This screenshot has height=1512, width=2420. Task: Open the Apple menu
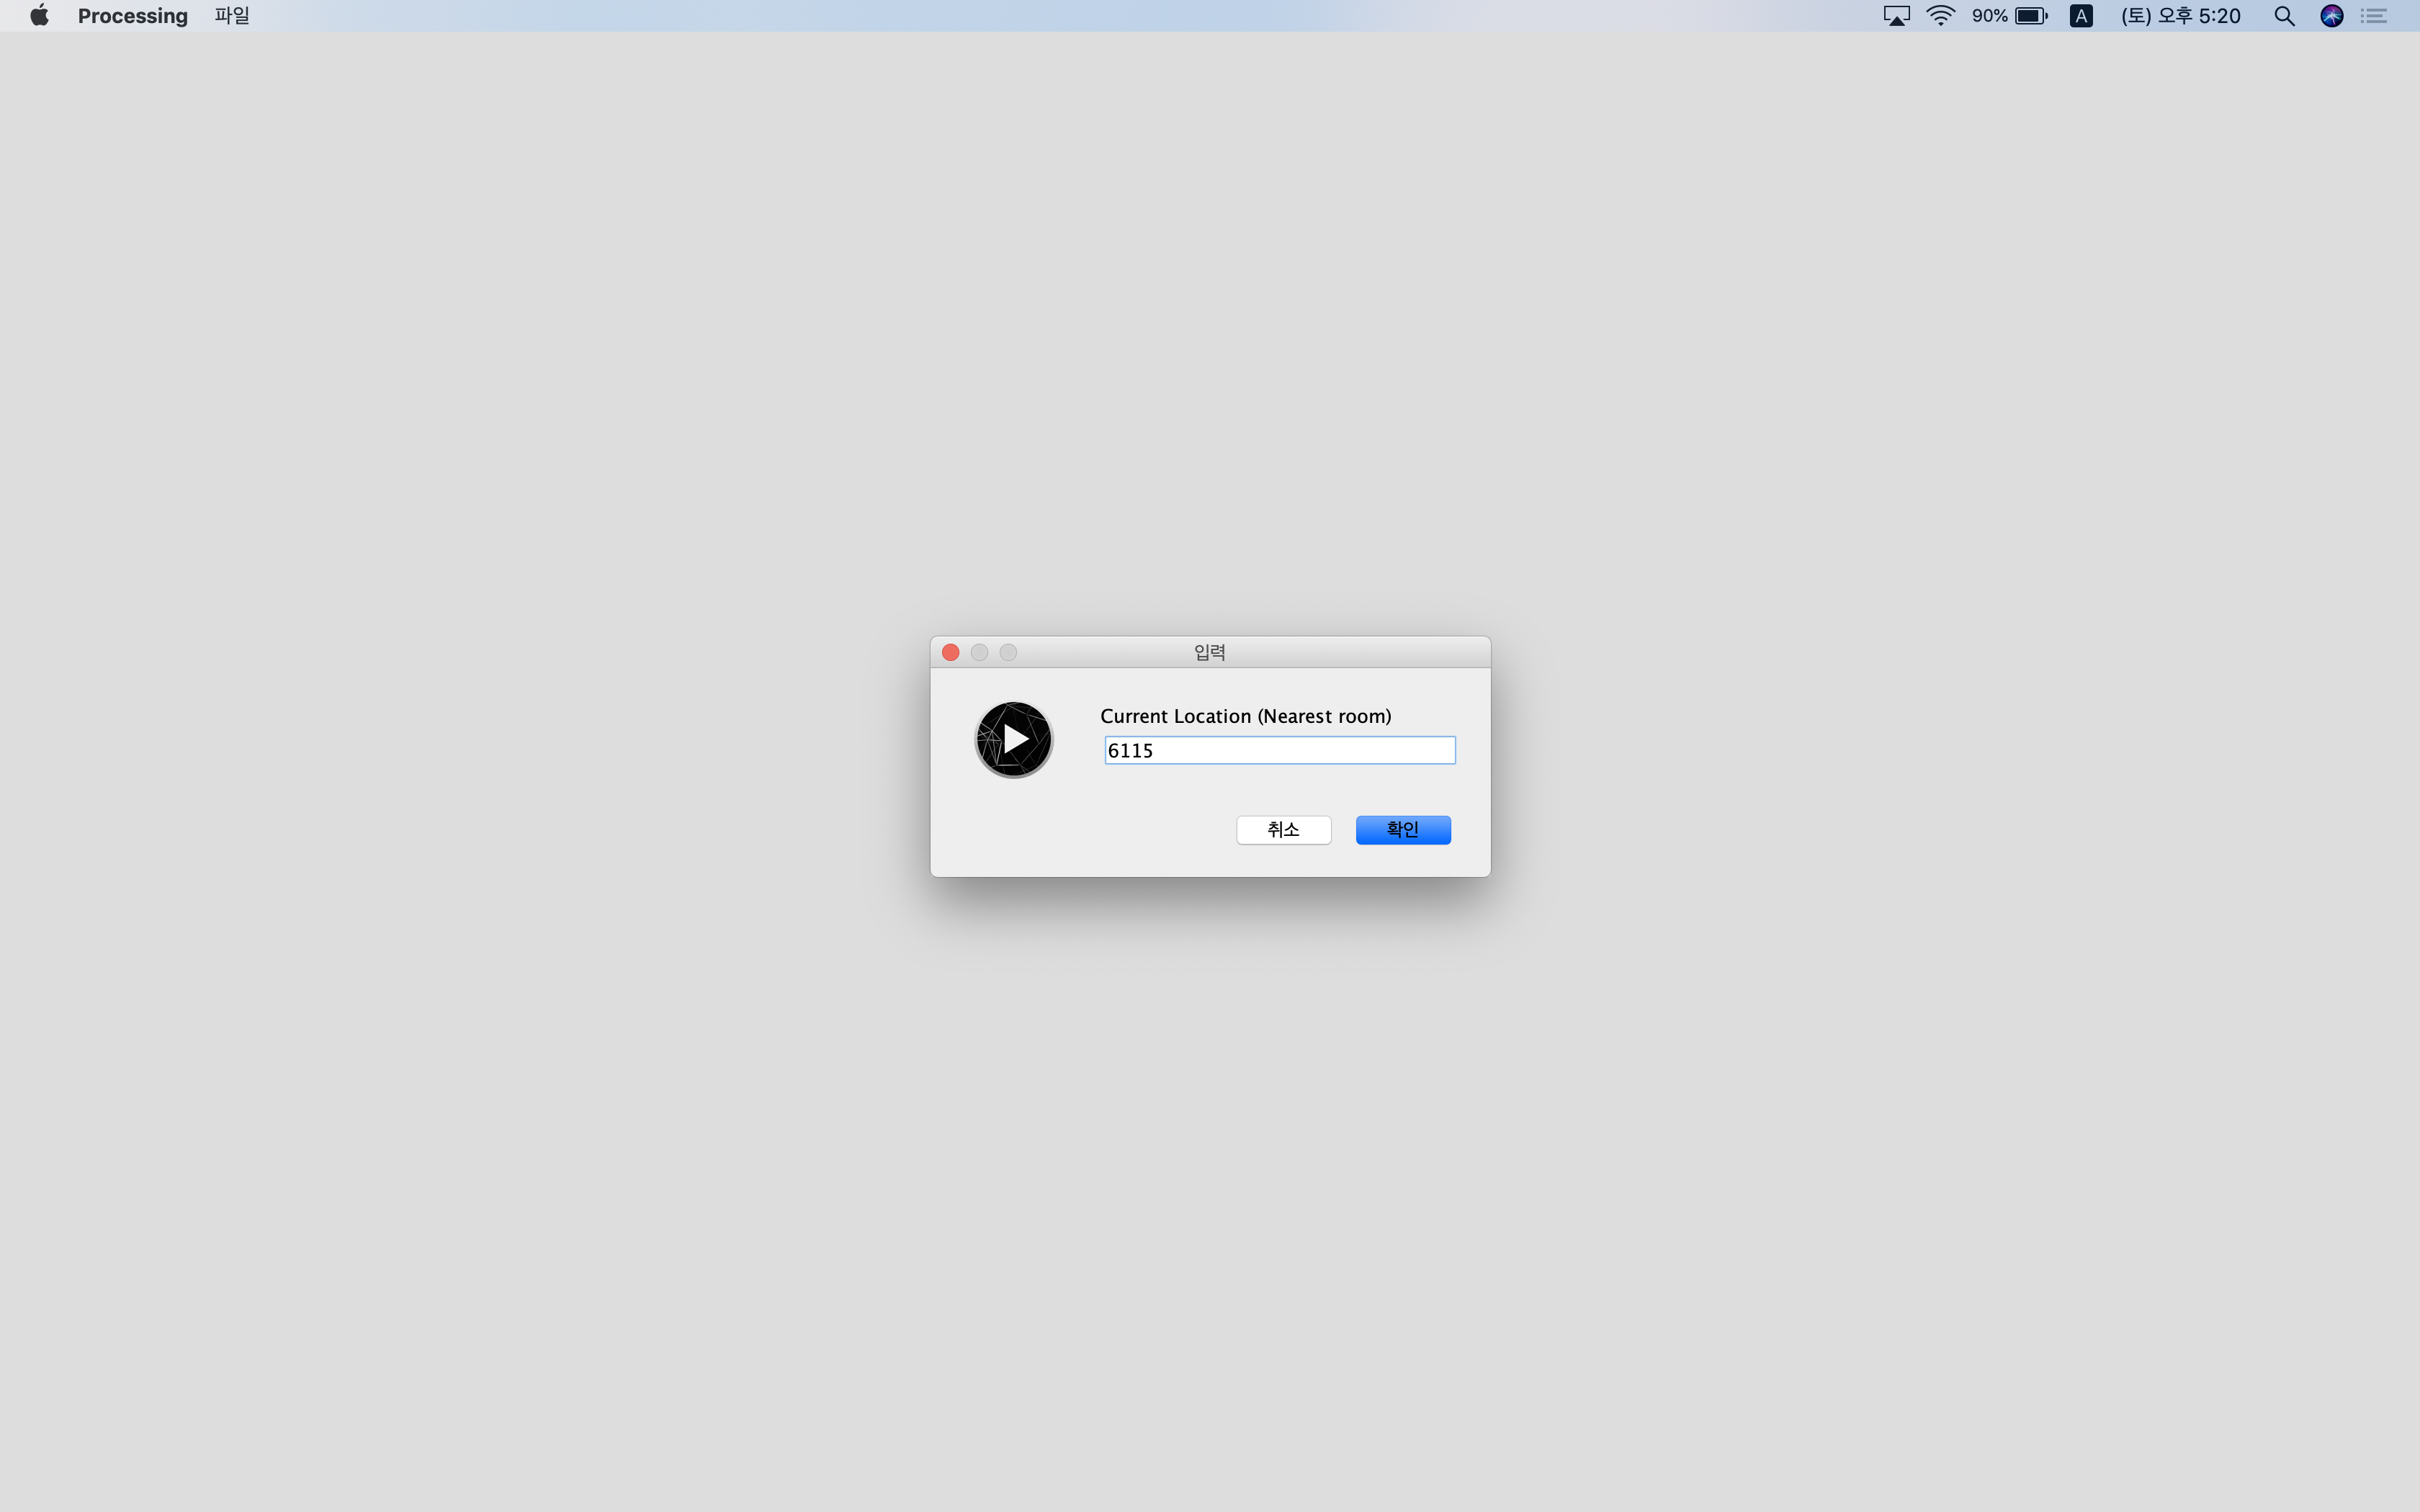39,15
